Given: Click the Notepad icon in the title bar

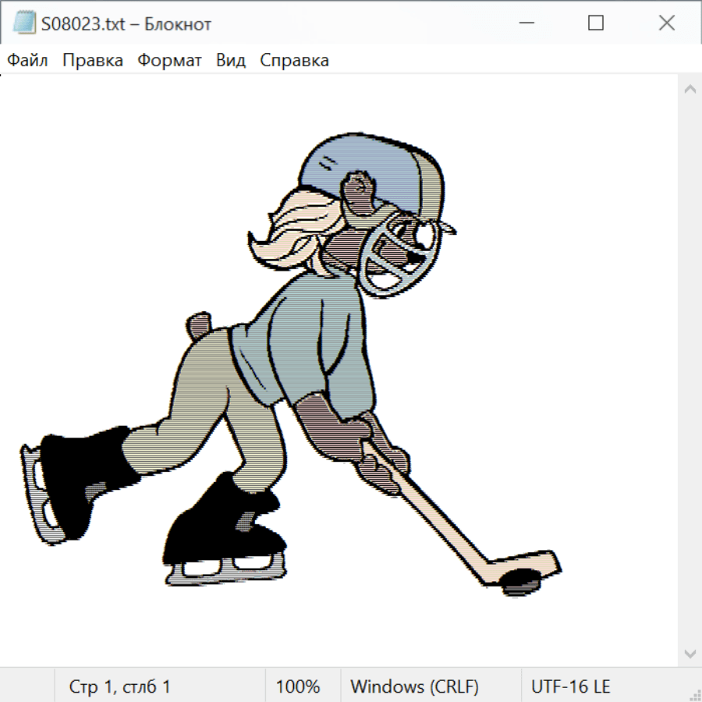Looking at the screenshot, I should click(x=24, y=23).
